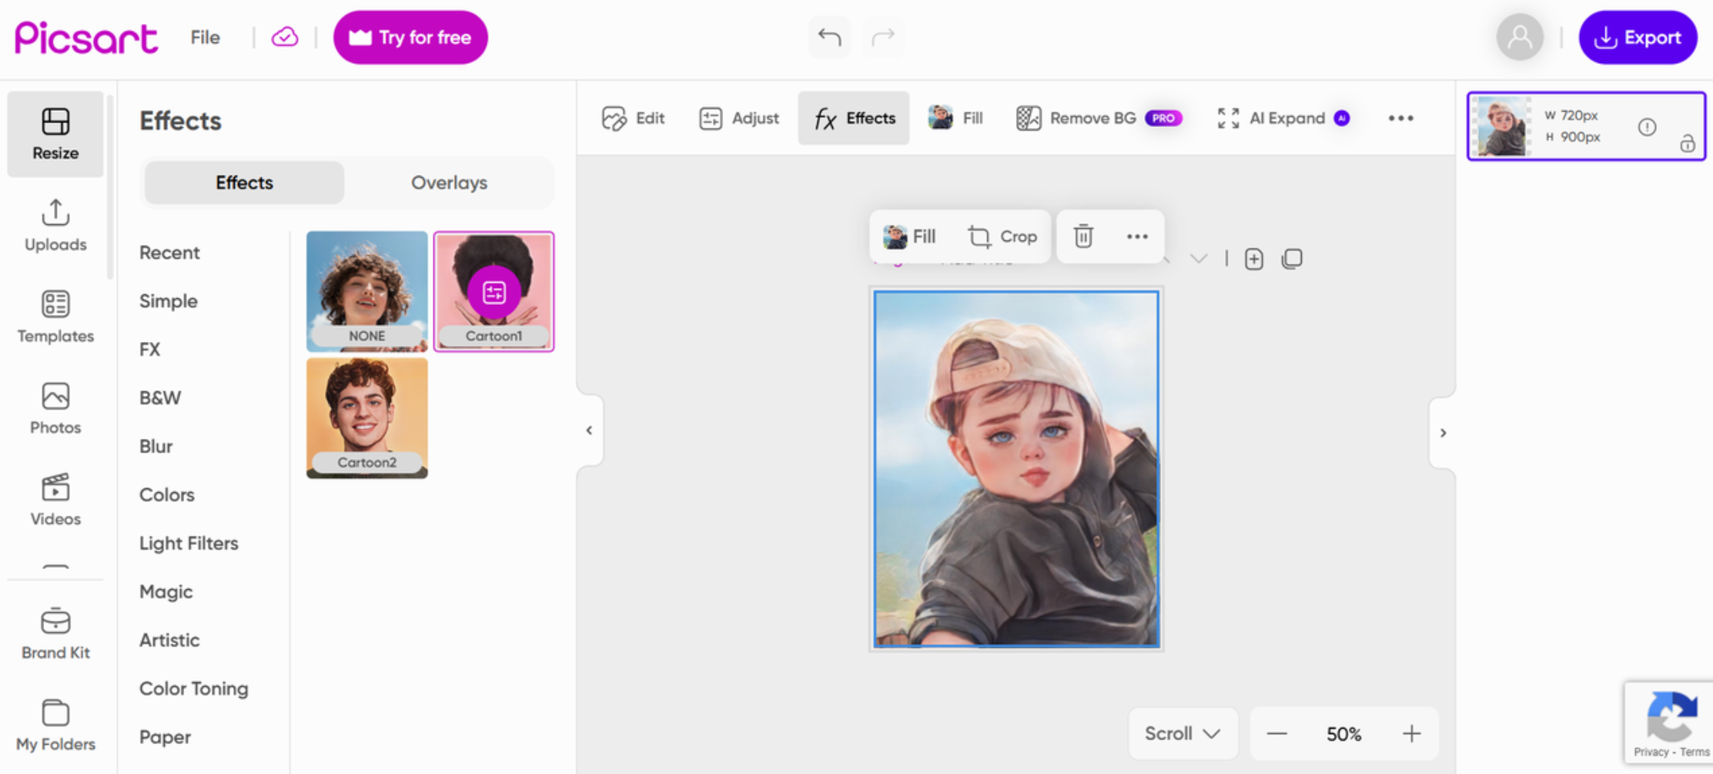Open the AI Expand tool

click(1283, 118)
